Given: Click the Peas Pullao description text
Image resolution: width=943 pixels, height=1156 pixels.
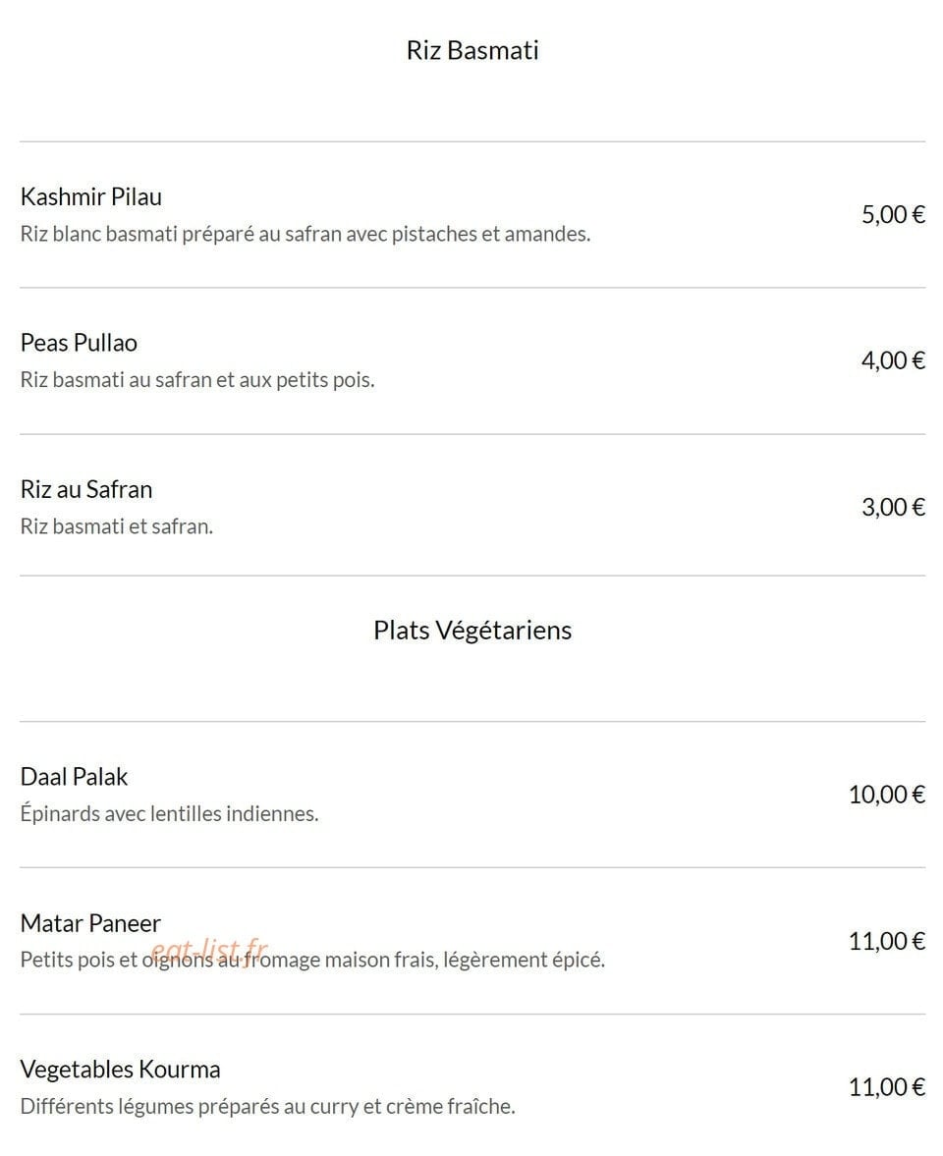Looking at the screenshot, I should tap(197, 380).
